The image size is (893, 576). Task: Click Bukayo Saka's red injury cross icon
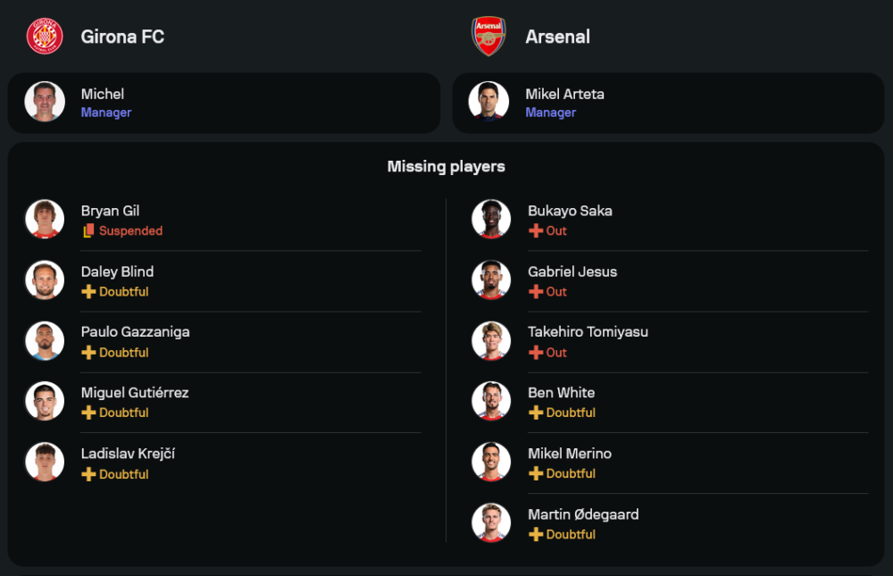(536, 231)
